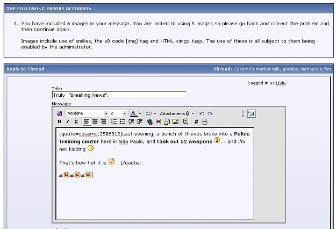Toggle underline formatting
336x229 pixels.
pyautogui.click(x=76, y=121)
